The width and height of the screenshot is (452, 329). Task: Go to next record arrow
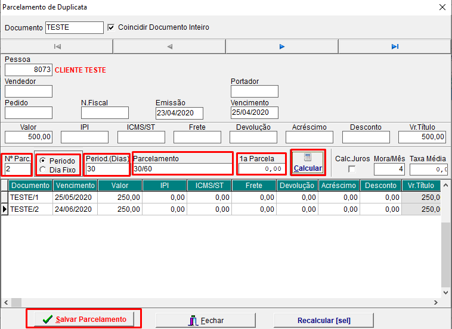coord(282,46)
